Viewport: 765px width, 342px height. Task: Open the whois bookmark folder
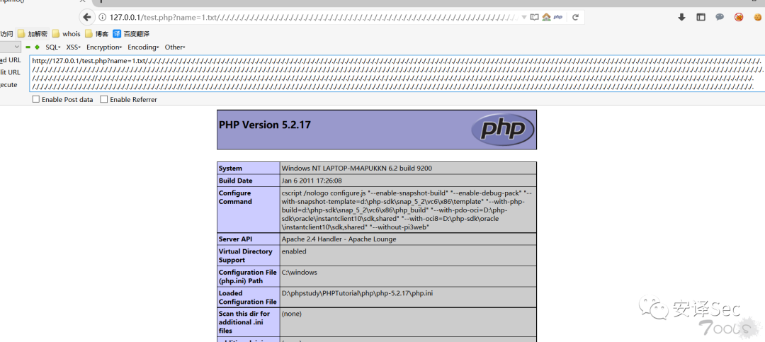[67, 34]
